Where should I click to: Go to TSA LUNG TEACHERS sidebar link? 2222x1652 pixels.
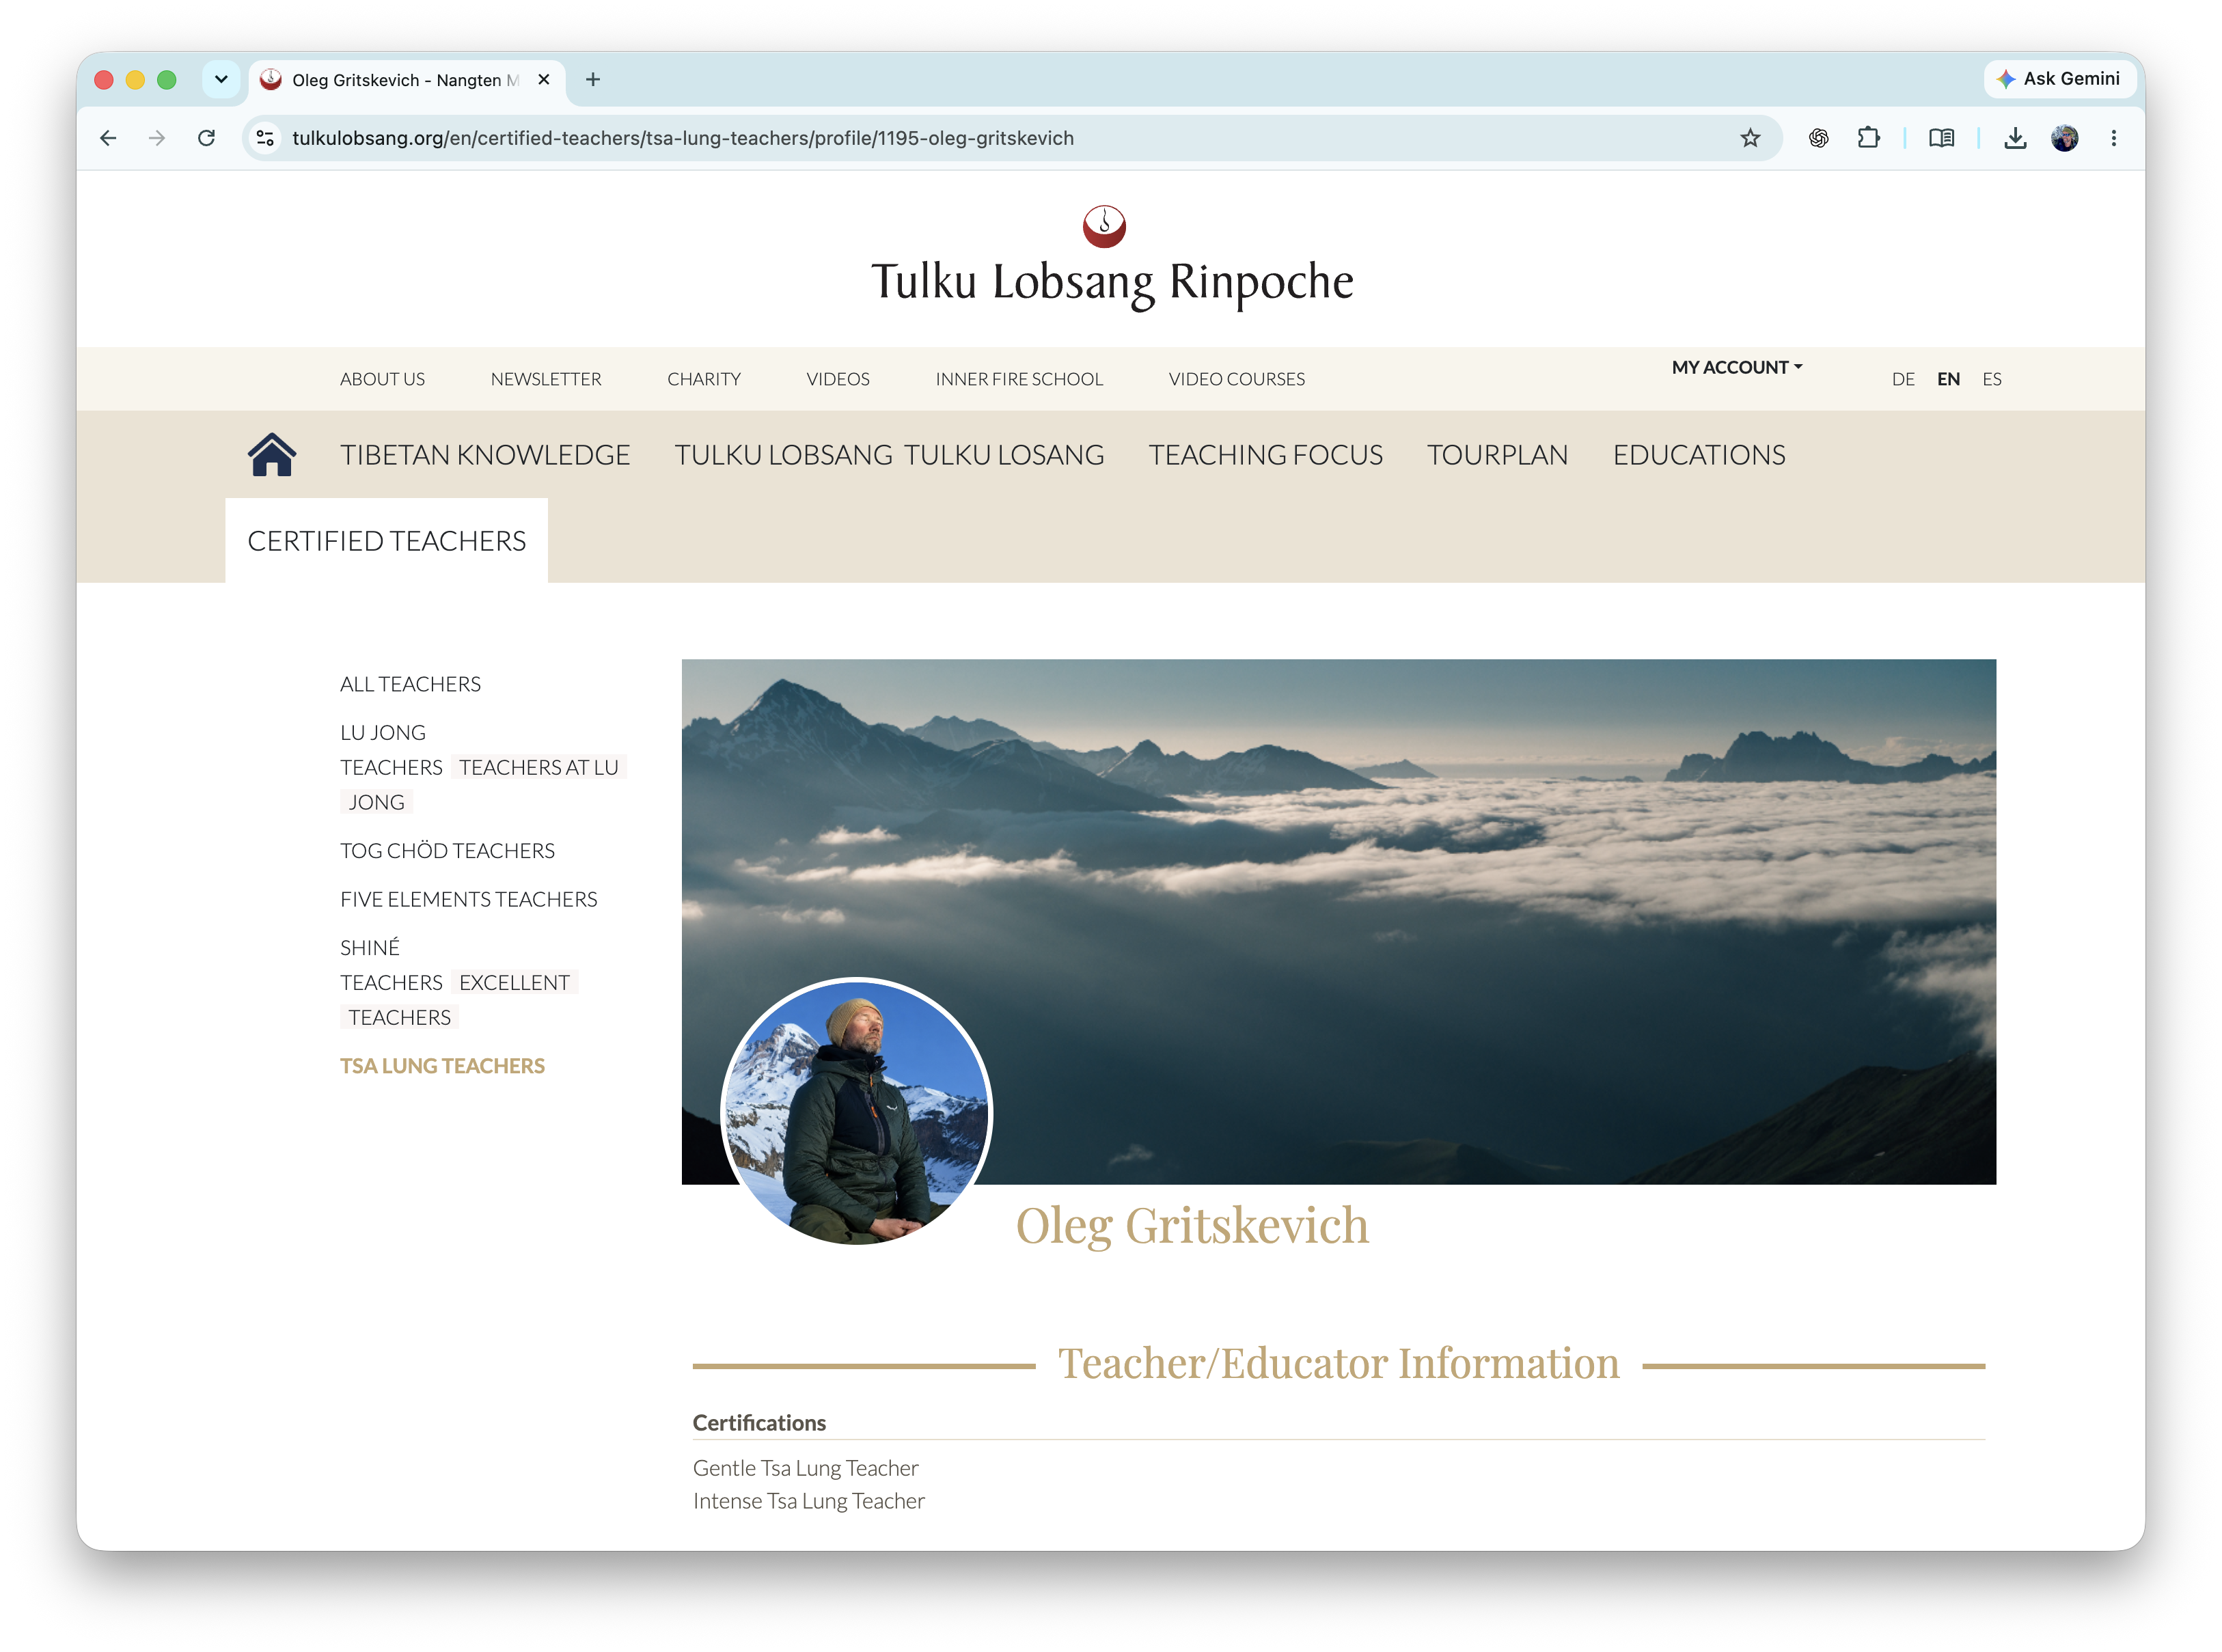click(x=442, y=1066)
